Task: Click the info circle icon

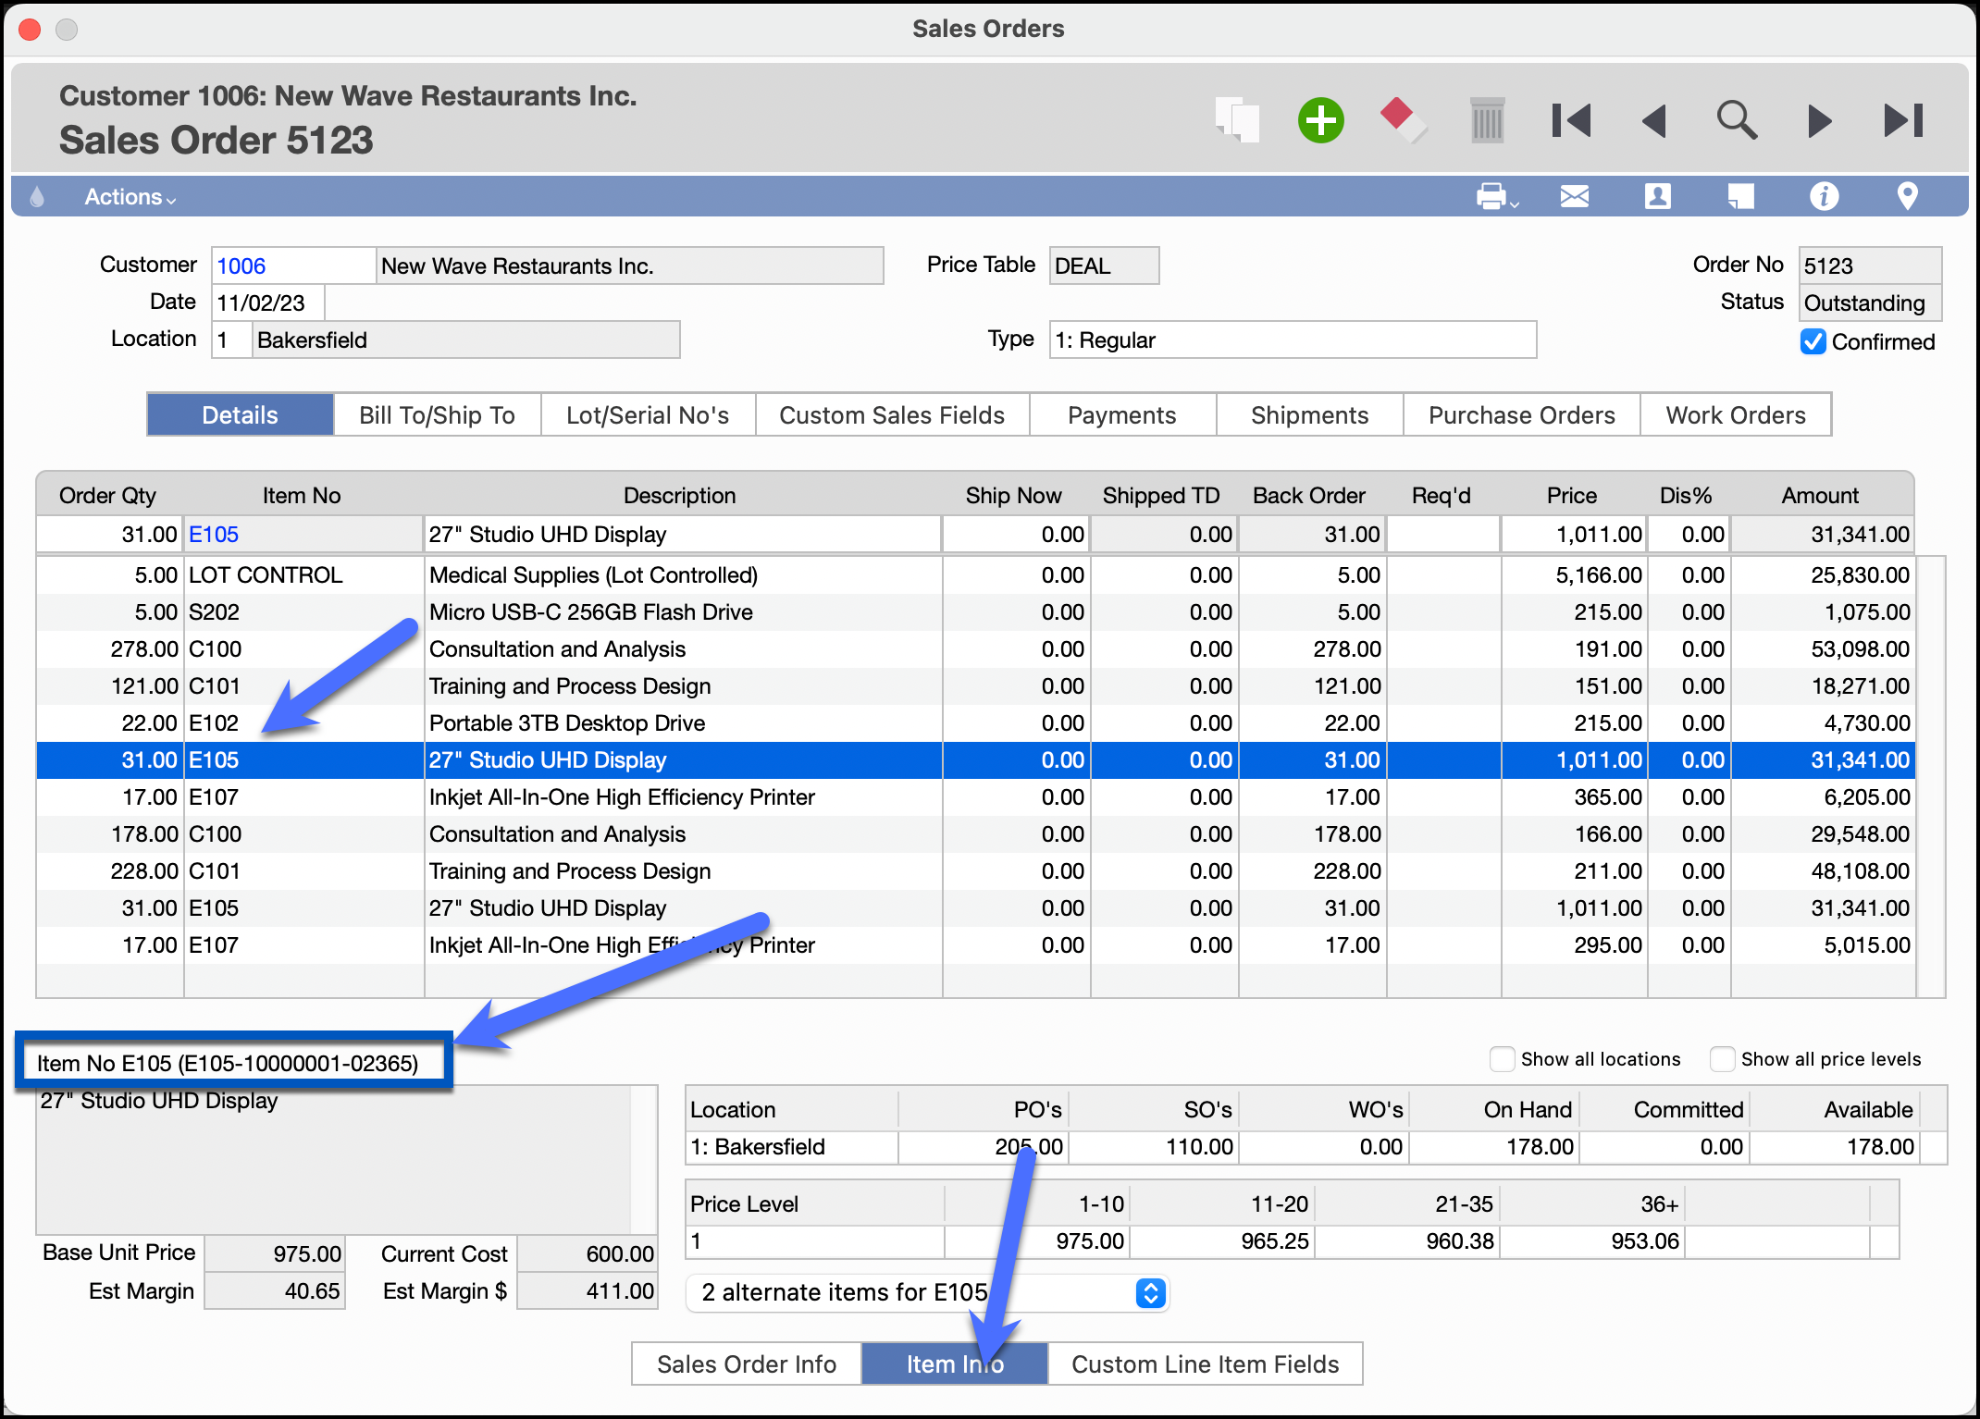Action: [1824, 196]
